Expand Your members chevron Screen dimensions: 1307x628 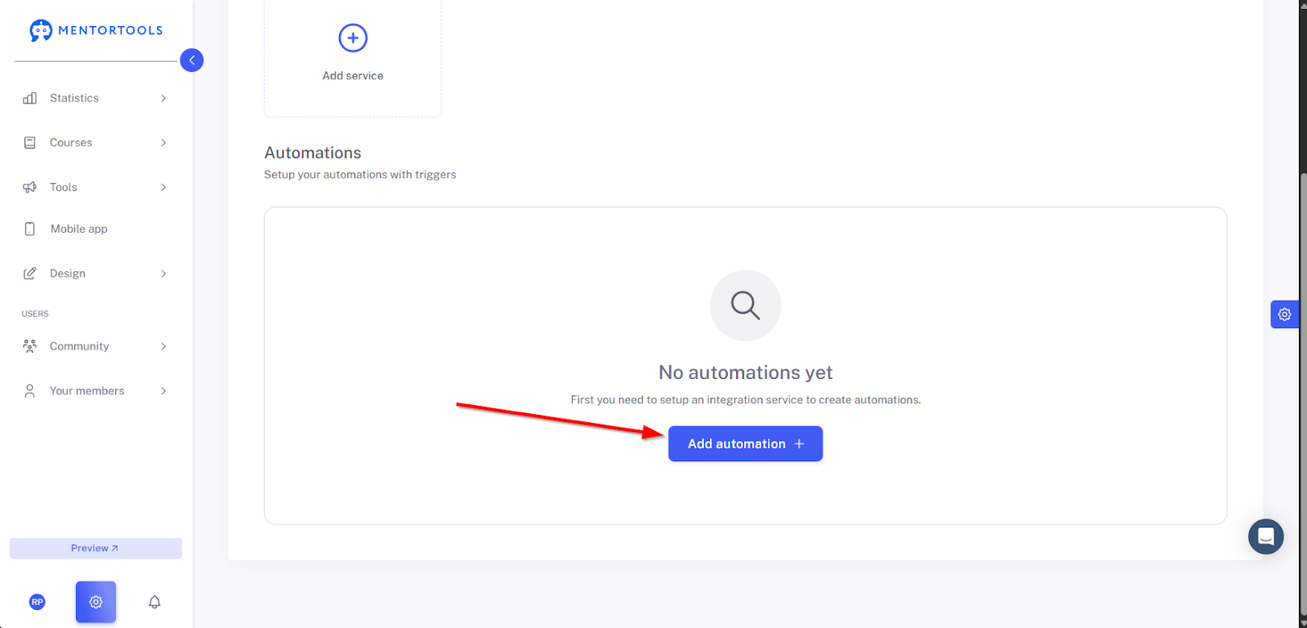[x=163, y=391]
